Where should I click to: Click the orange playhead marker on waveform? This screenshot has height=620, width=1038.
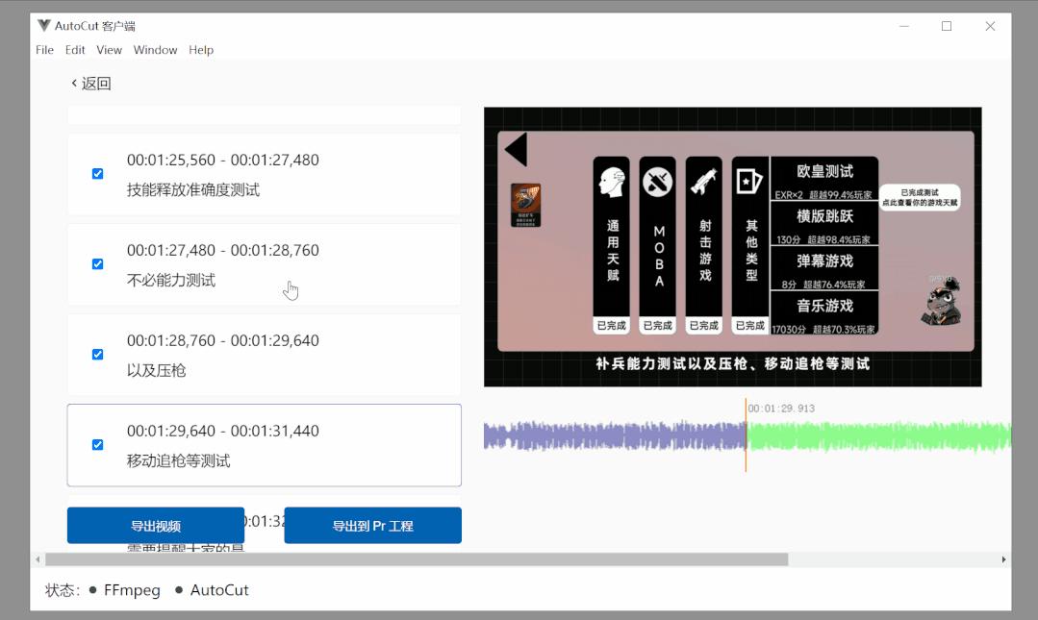(746, 435)
